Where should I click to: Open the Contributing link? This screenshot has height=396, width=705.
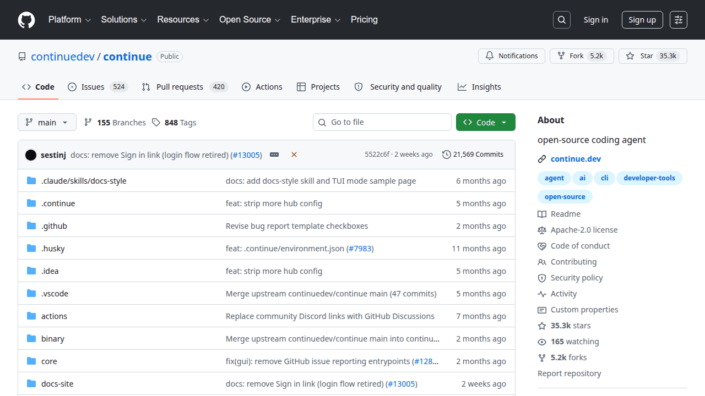pyautogui.click(x=573, y=262)
